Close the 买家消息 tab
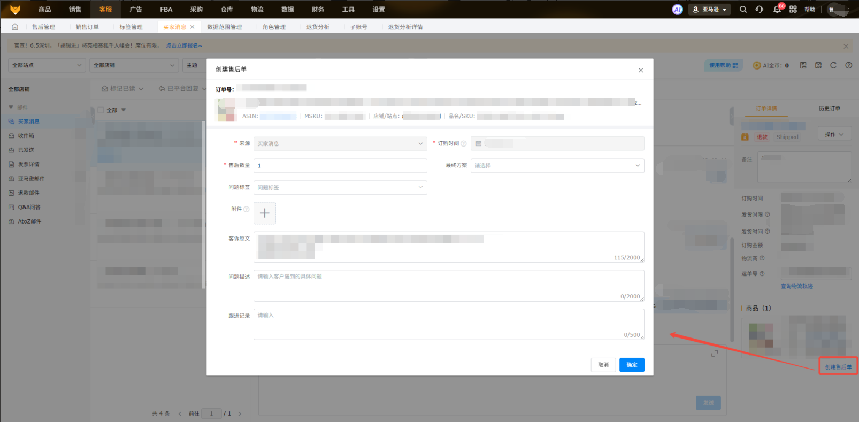The image size is (859, 422). click(193, 27)
